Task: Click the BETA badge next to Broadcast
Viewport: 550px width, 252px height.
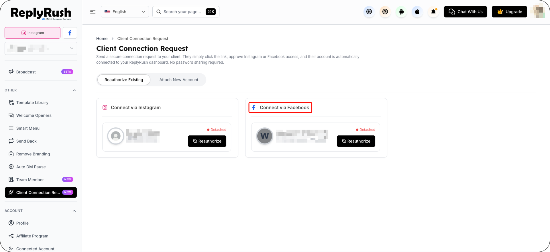Action: pos(67,72)
